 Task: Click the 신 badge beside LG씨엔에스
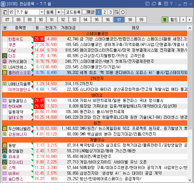click(5, 67)
